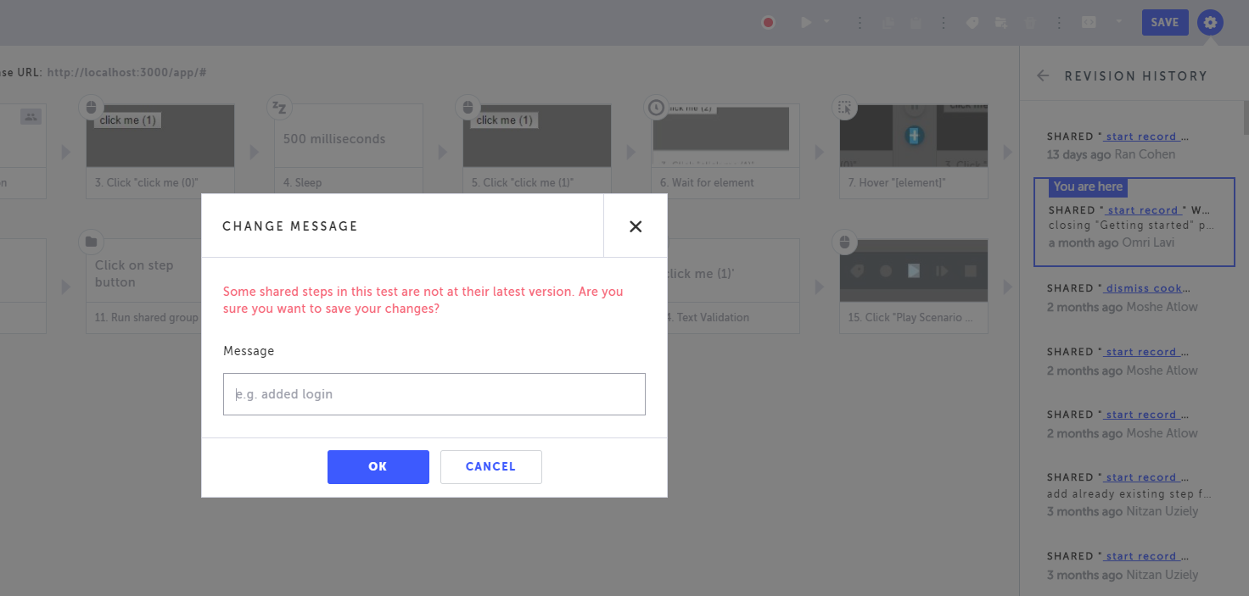The width and height of the screenshot is (1249, 596).
Task: Select step 15 Play Scenario thumbnail
Action: [x=914, y=271]
